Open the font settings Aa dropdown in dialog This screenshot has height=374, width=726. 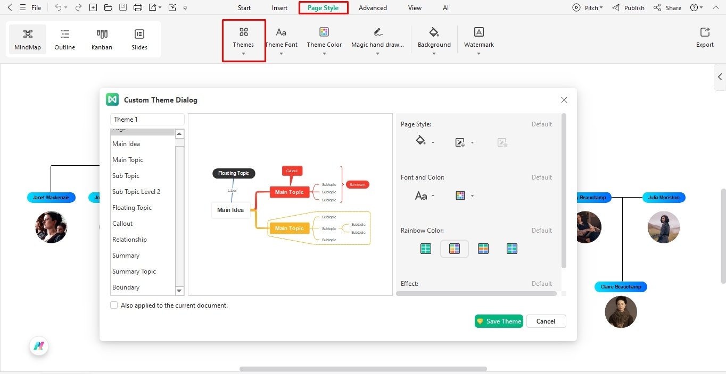click(x=423, y=195)
